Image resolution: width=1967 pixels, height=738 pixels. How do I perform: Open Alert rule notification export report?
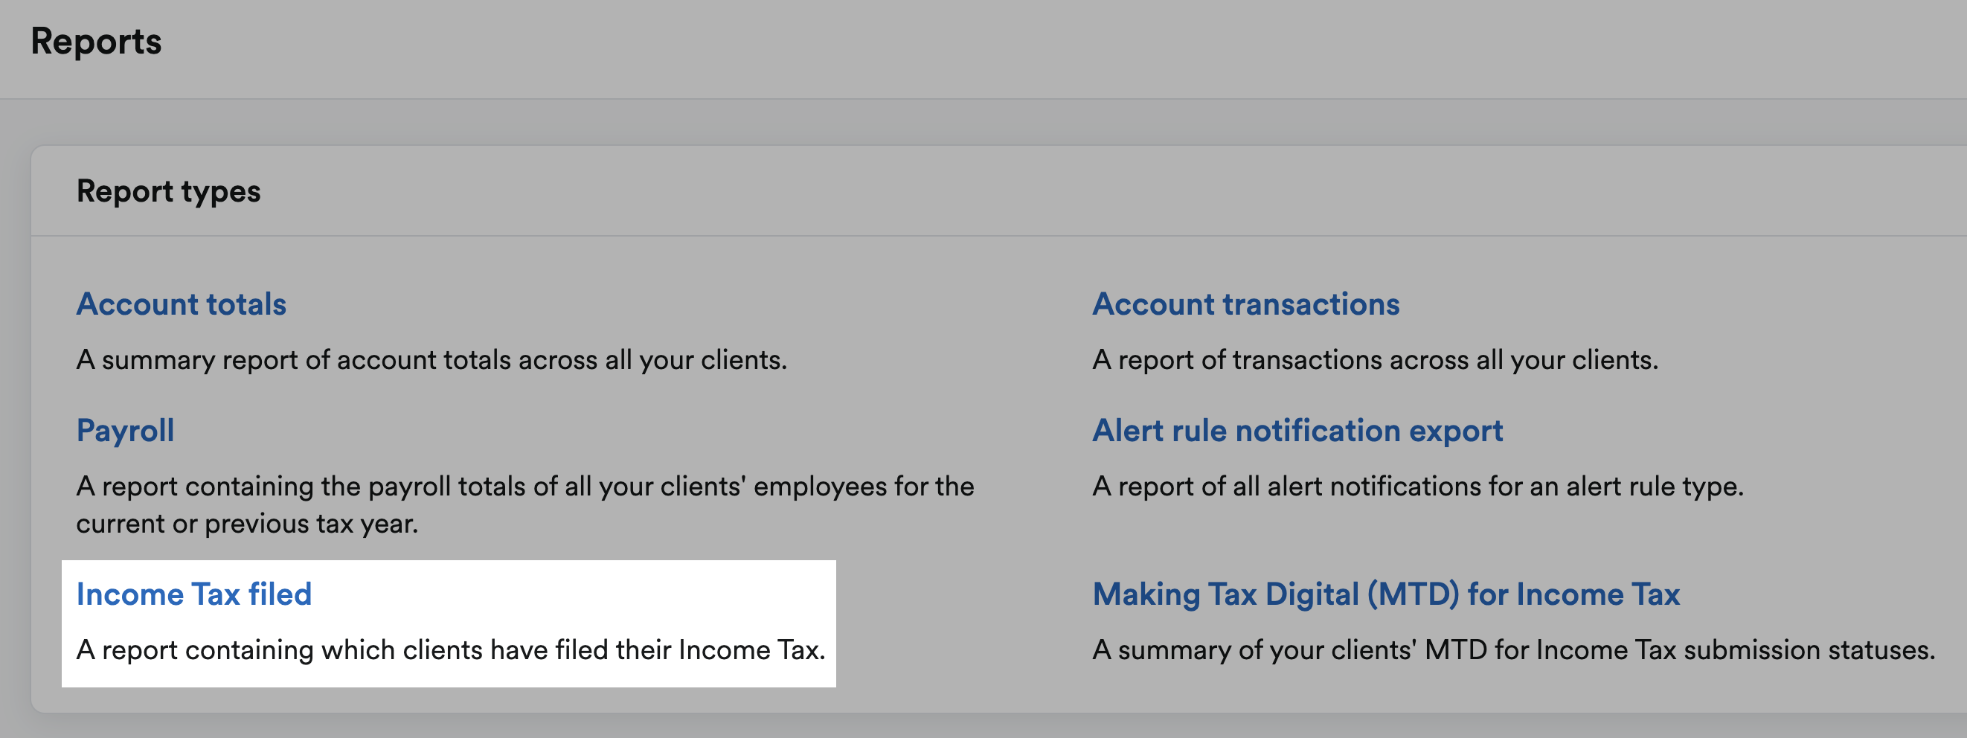coord(1297,431)
